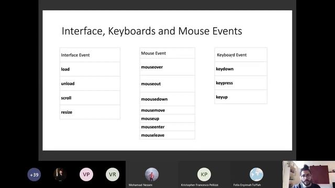Select the 'Keyboard Event' header cell
Viewport: 335px width, 188px height.
(241, 55)
